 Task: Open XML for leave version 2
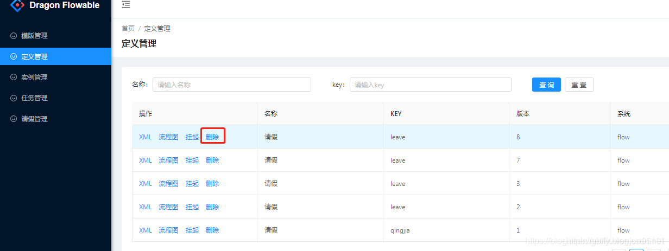coord(146,207)
